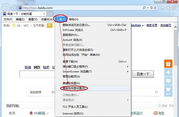Open the 淘宝 navigation link
179x117 pixels.
[161, 113]
